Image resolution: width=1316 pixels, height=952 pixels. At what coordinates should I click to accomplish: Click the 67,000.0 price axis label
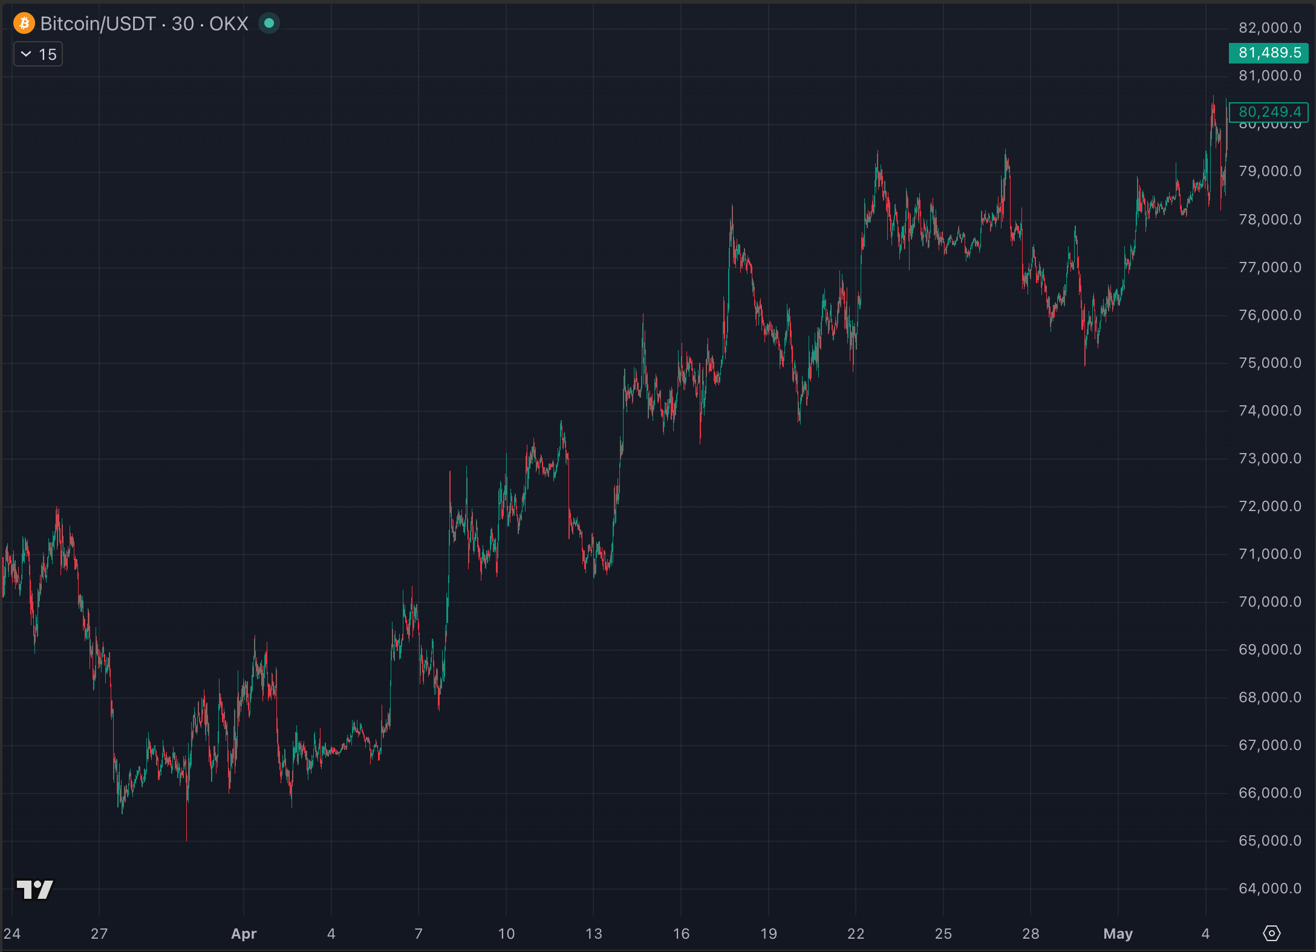pyautogui.click(x=1270, y=745)
